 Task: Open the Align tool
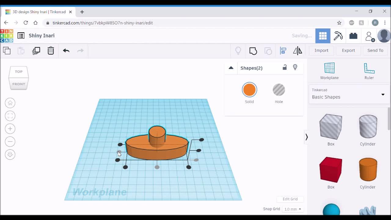coord(283,51)
